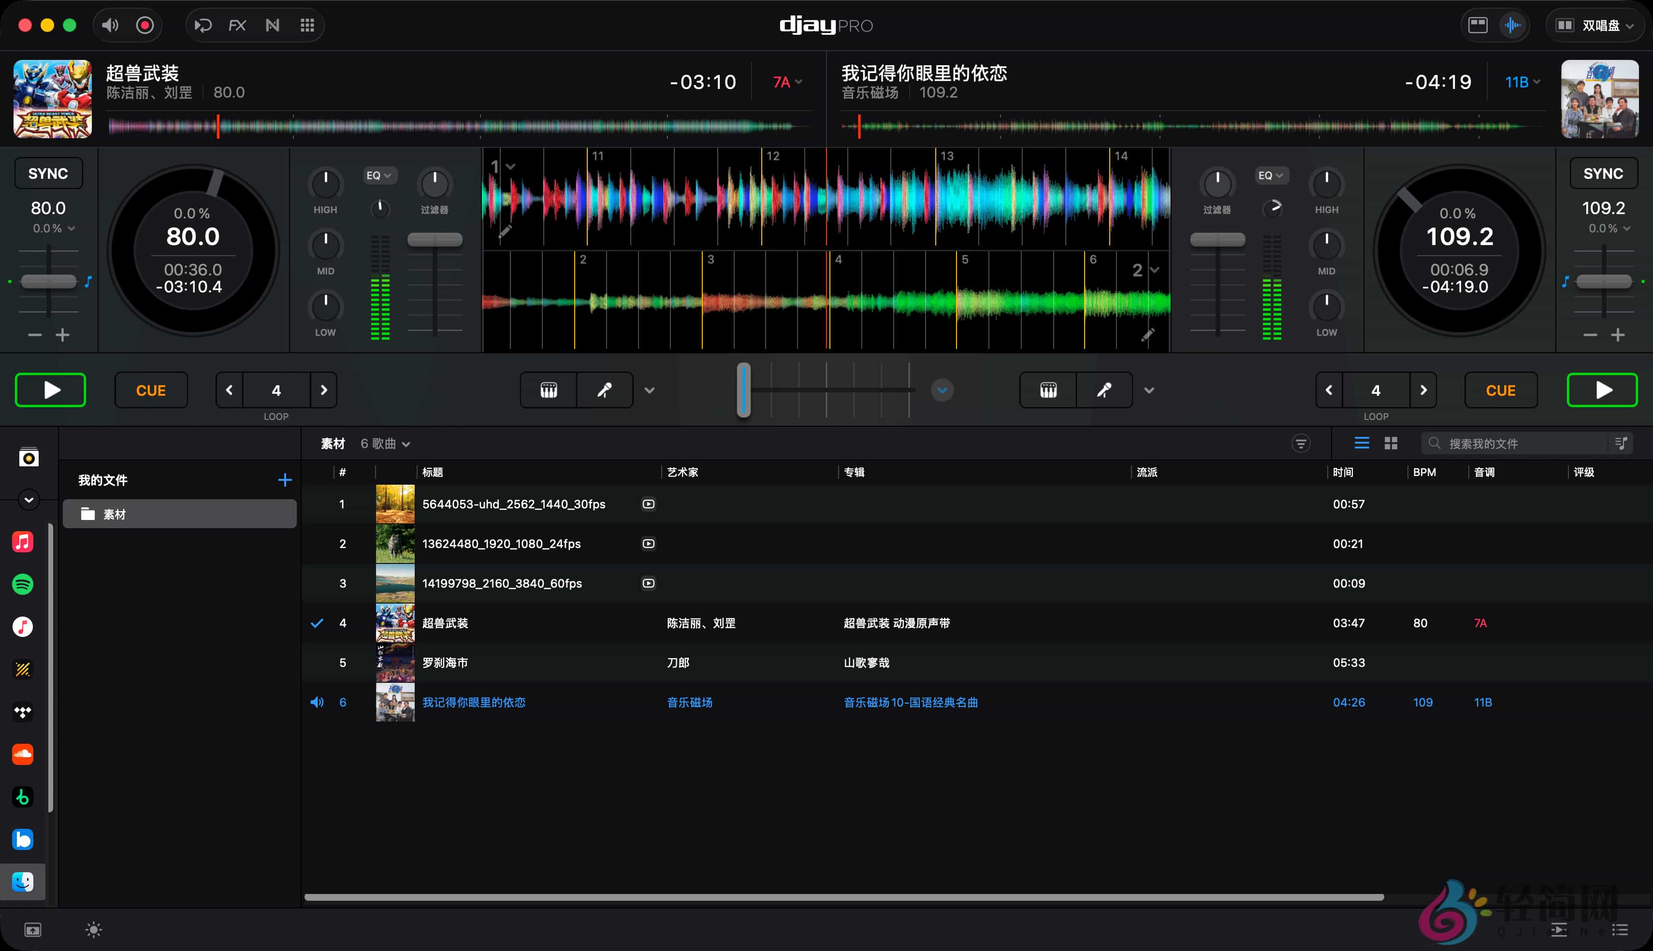1653x951 pixels.
Task: Toggle the brightness icon at bottom left
Action: coord(94,929)
